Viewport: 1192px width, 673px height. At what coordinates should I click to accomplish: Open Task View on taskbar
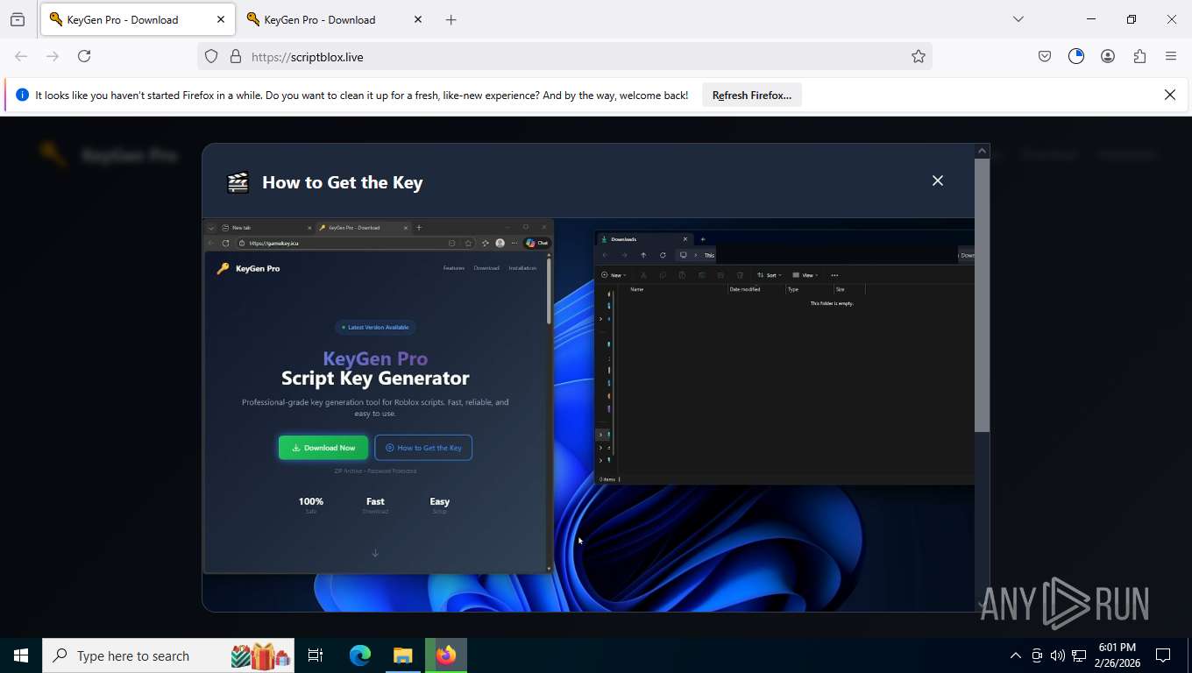[x=316, y=655]
